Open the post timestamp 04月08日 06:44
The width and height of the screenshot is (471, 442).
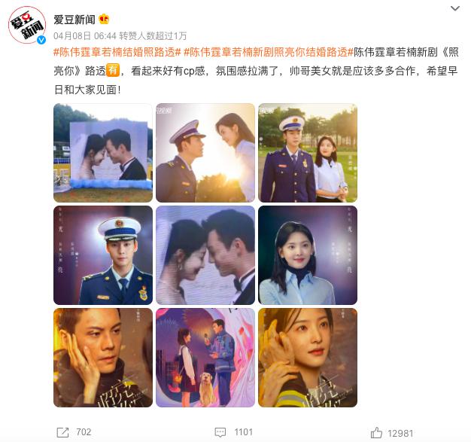85,36
